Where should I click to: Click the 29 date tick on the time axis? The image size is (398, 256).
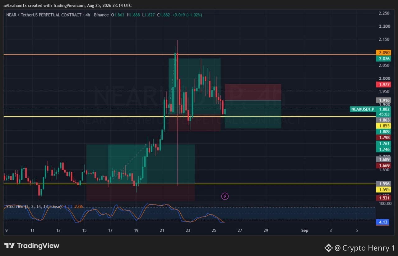coord(266,231)
